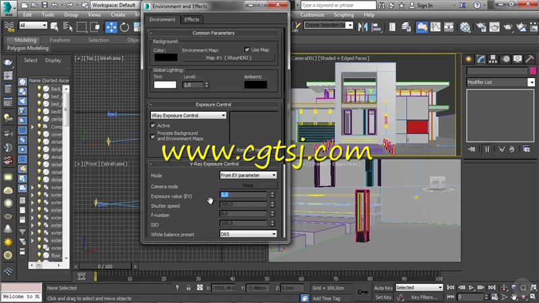Open the Create command panel tab
The height and width of the screenshot is (303, 539).
[468, 59]
